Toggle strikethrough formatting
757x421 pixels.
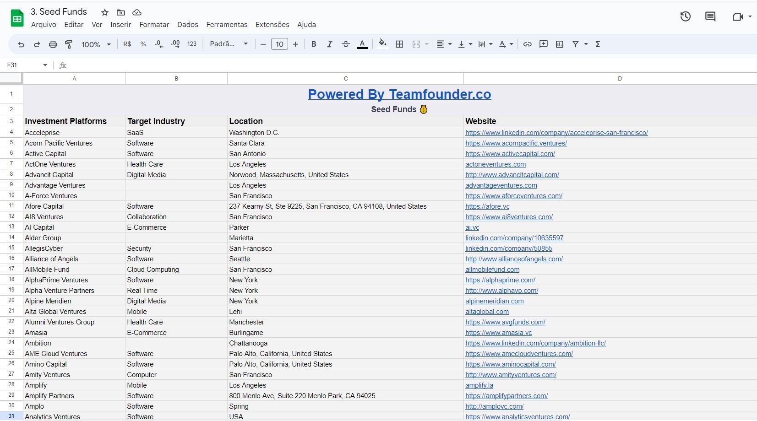pyautogui.click(x=346, y=44)
